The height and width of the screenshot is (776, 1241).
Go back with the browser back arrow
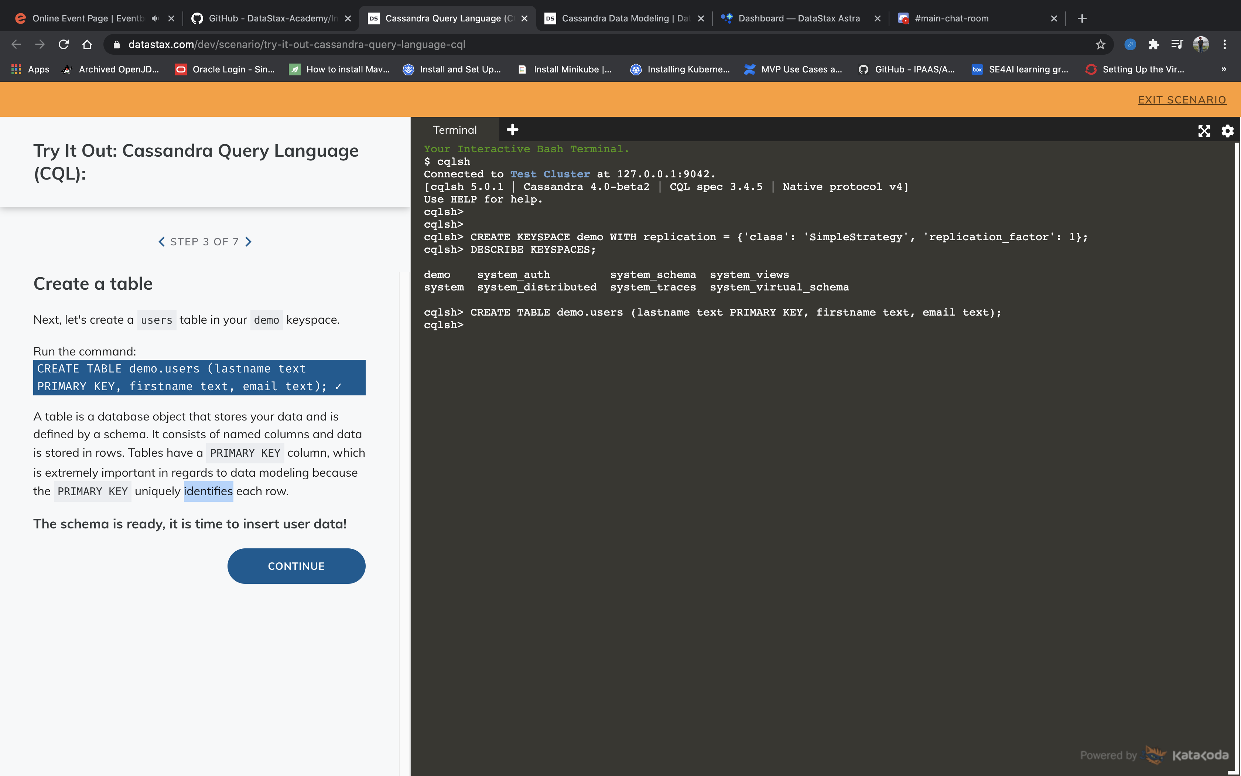pyautogui.click(x=16, y=45)
